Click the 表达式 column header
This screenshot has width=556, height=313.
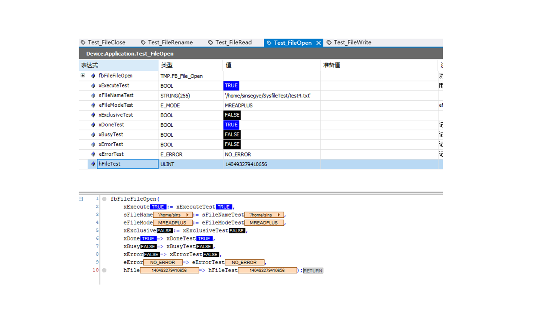pyautogui.click(x=118, y=65)
